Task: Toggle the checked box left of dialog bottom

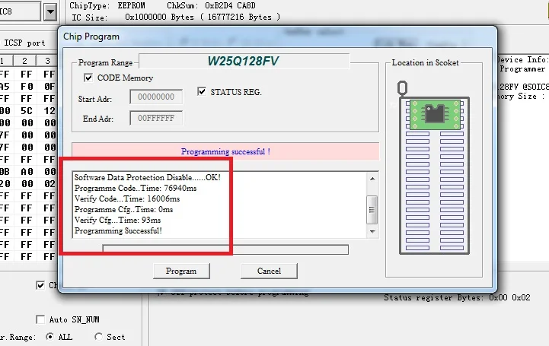Action: click(40, 285)
